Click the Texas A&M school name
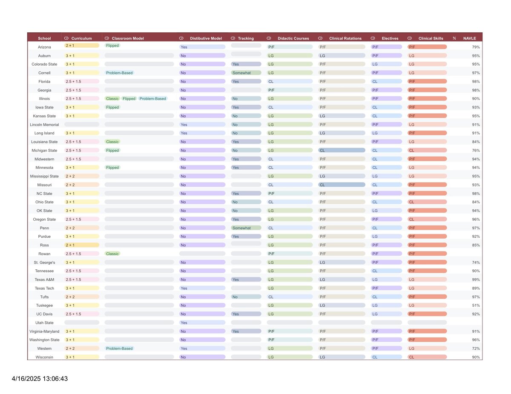The height and width of the screenshot is (394, 511). click(44, 280)
